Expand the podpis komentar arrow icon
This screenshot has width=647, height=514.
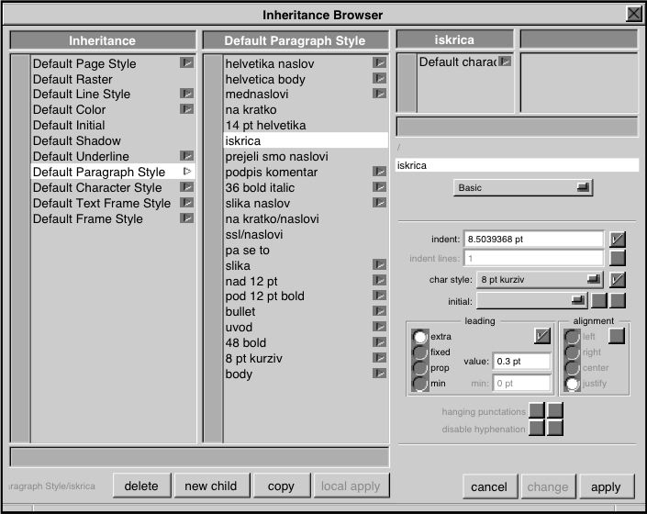coord(379,172)
